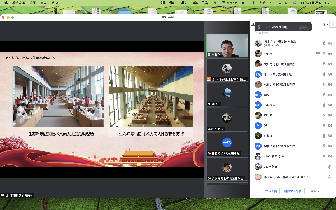Open WeChat icon in macOS menu bar
The width and height of the screenshot is (336, 210).
tap(171, 3)
